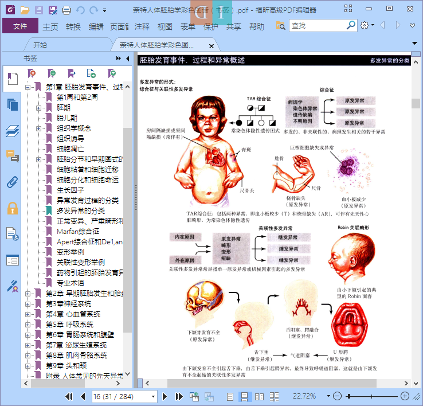Click the page with plus bookmark icon
The image size is (423, 406).
click(91, 73)
